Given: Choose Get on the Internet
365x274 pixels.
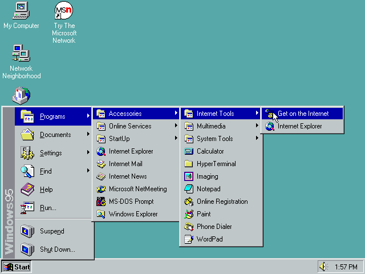Looking at the screenshot, I should tap(302, 114).
